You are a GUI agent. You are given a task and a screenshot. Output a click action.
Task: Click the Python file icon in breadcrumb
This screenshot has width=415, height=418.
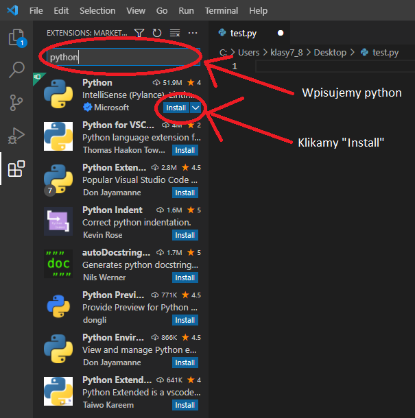364,52
